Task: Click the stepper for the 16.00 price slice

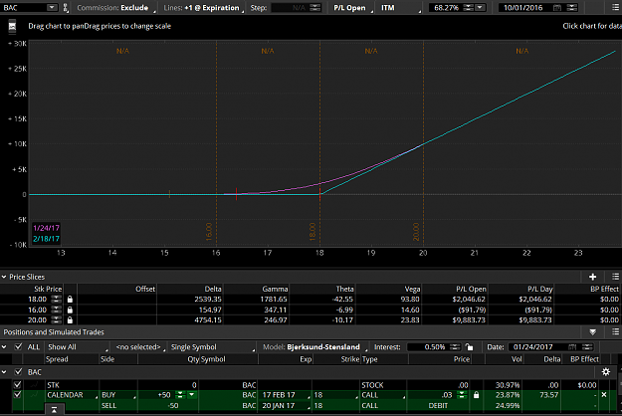Action: (x=57, y=310)
